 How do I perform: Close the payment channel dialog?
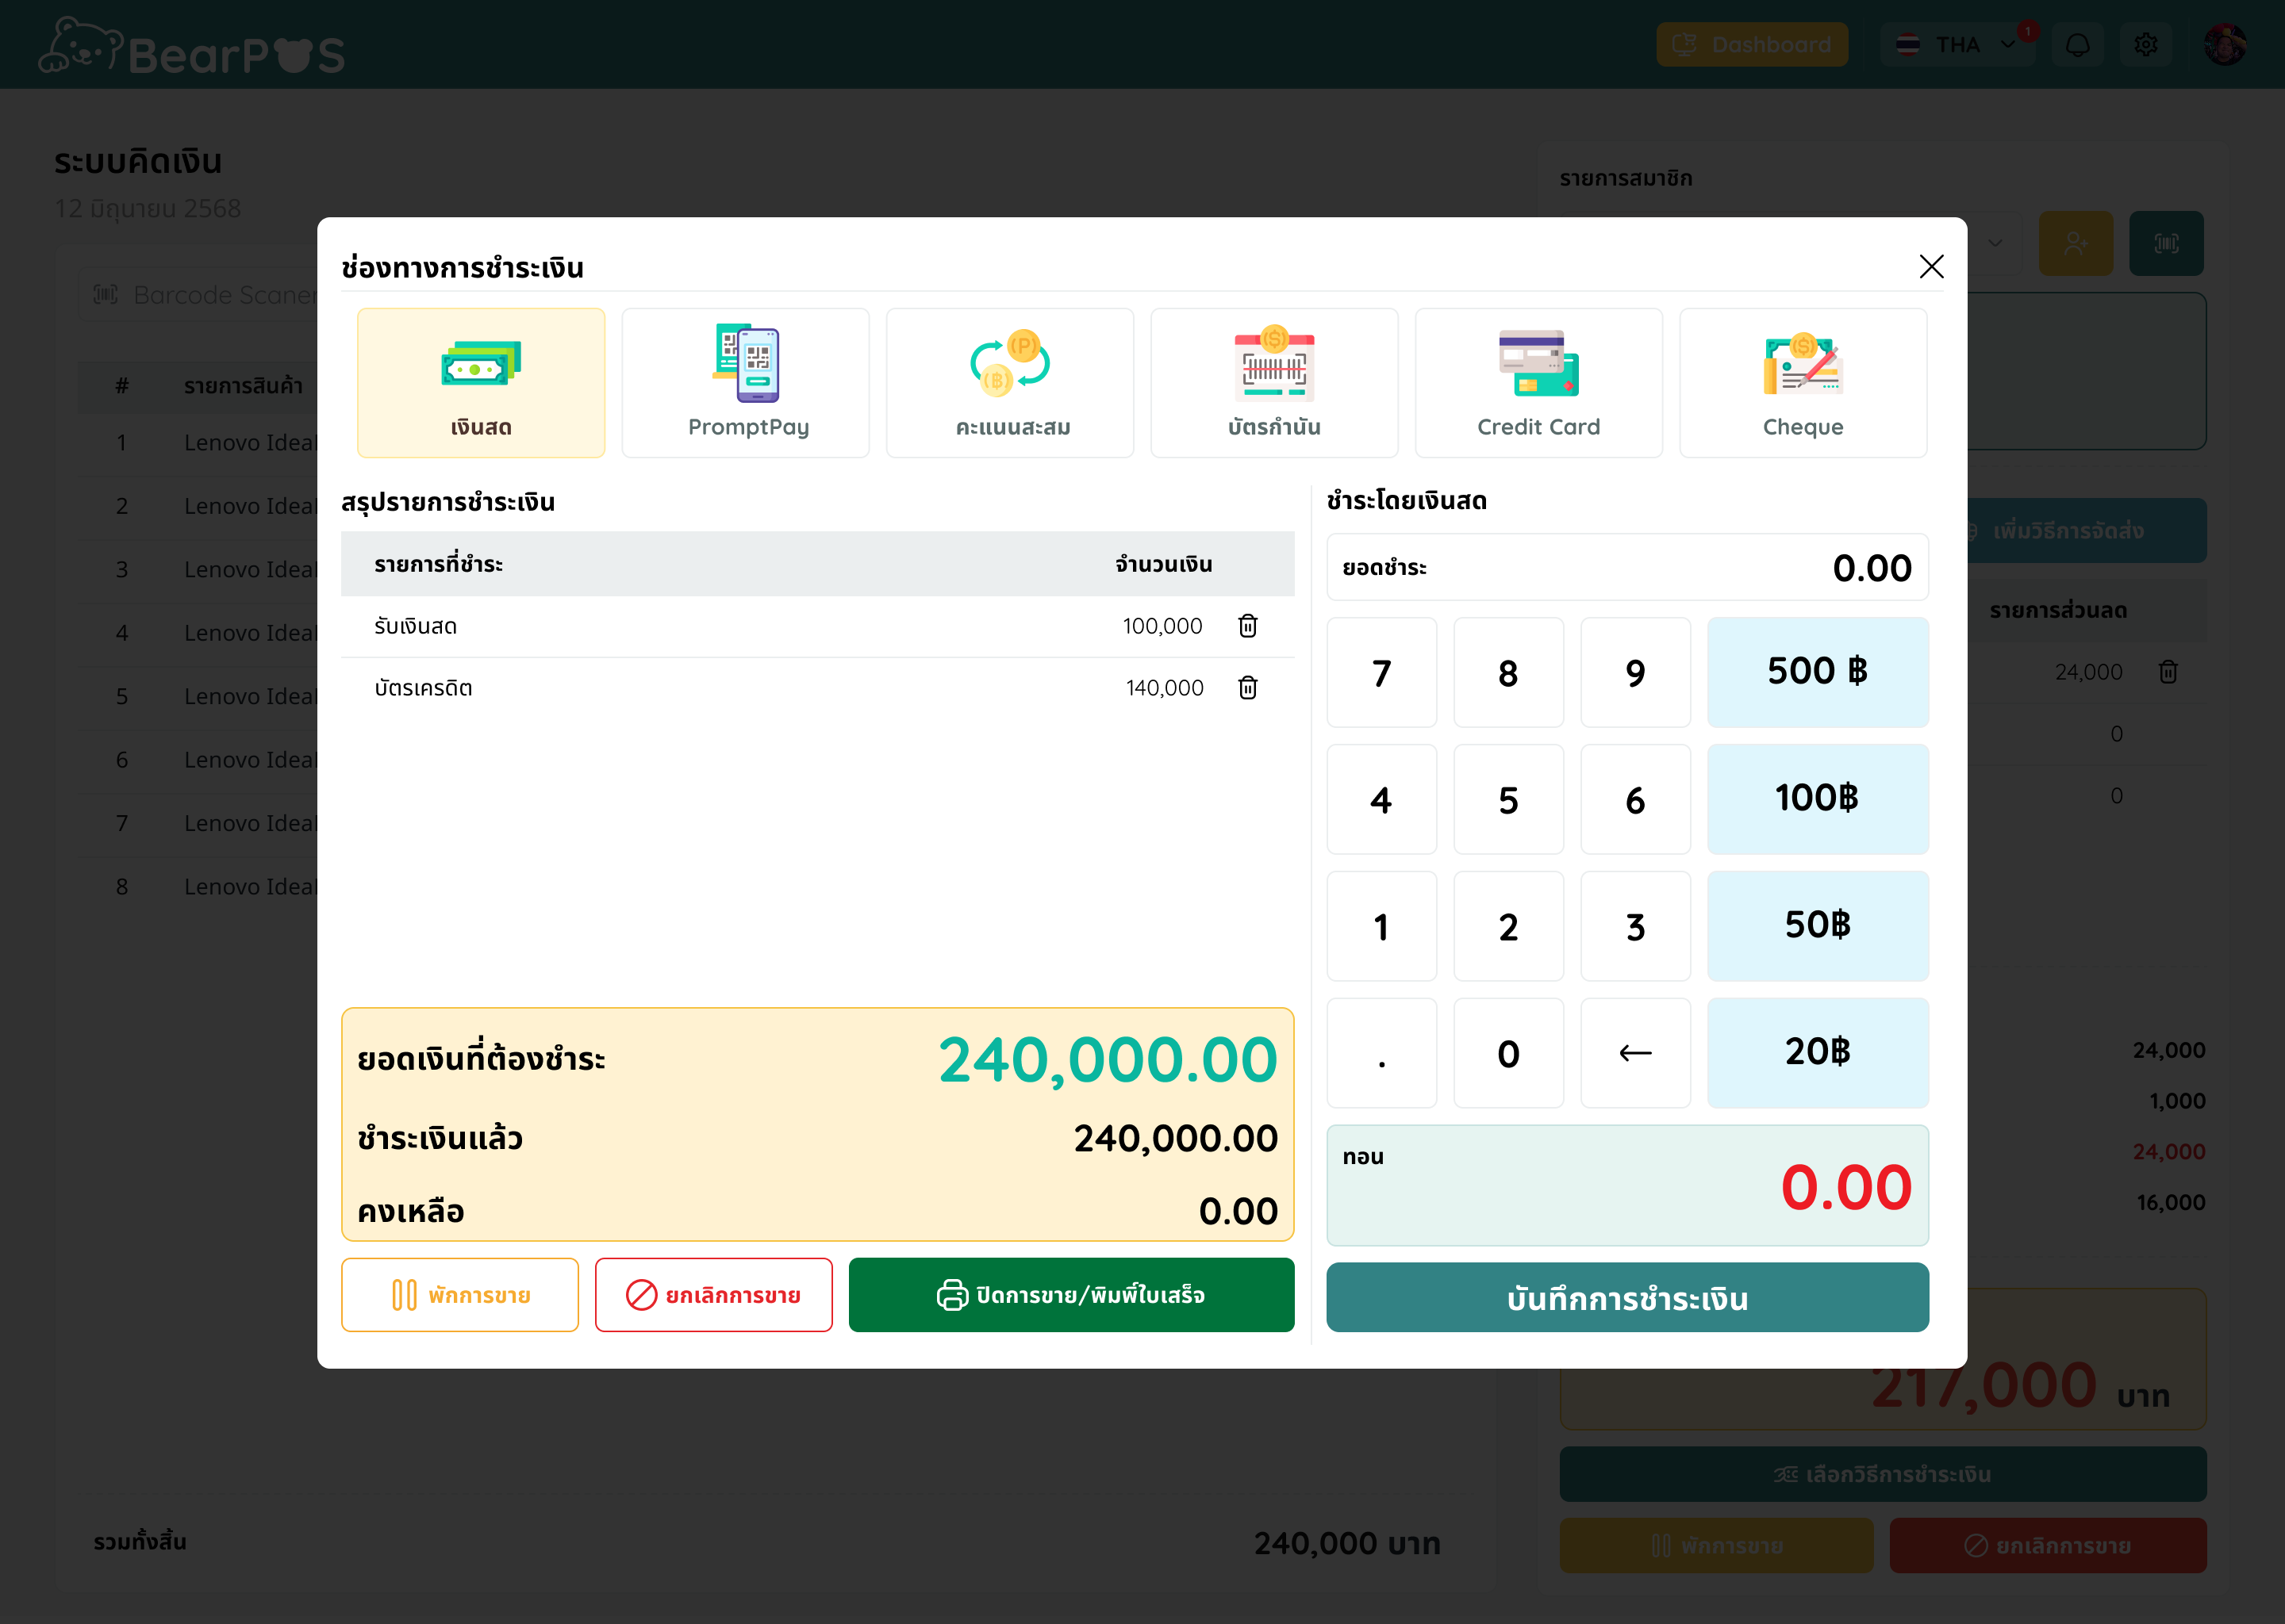(1931, 266)
